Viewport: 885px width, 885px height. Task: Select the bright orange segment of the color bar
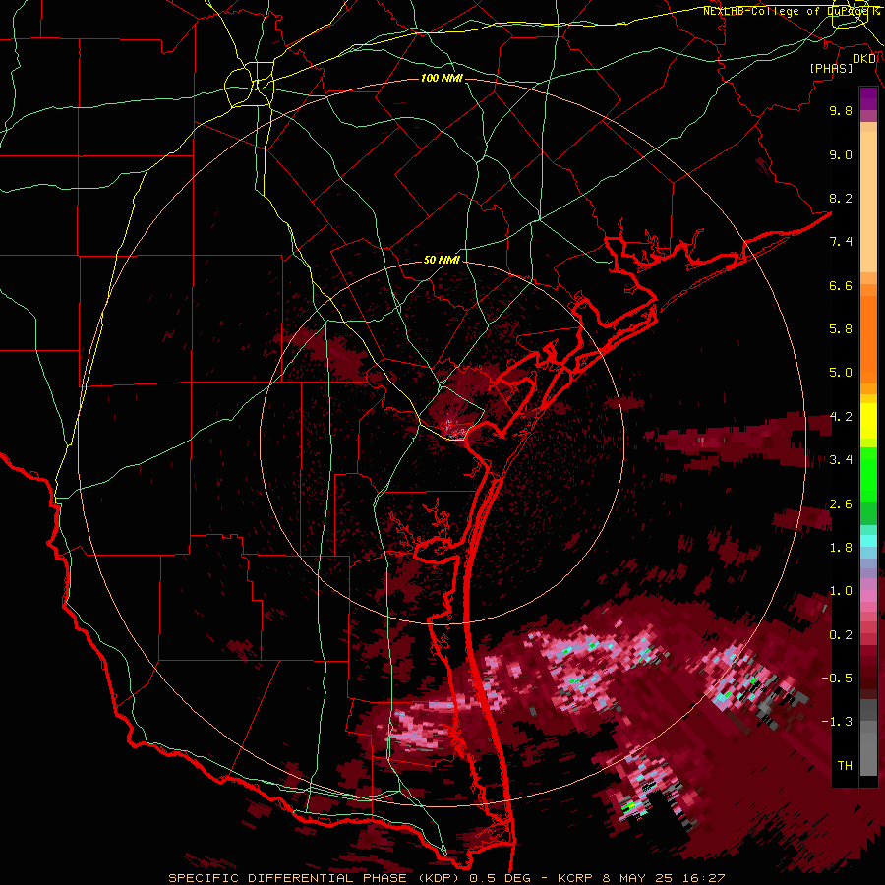[x=868, y=340]
